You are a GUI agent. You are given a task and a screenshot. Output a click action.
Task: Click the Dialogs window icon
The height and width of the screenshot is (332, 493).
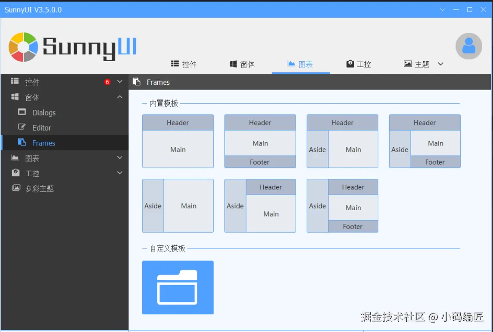(x=22, y=112)
